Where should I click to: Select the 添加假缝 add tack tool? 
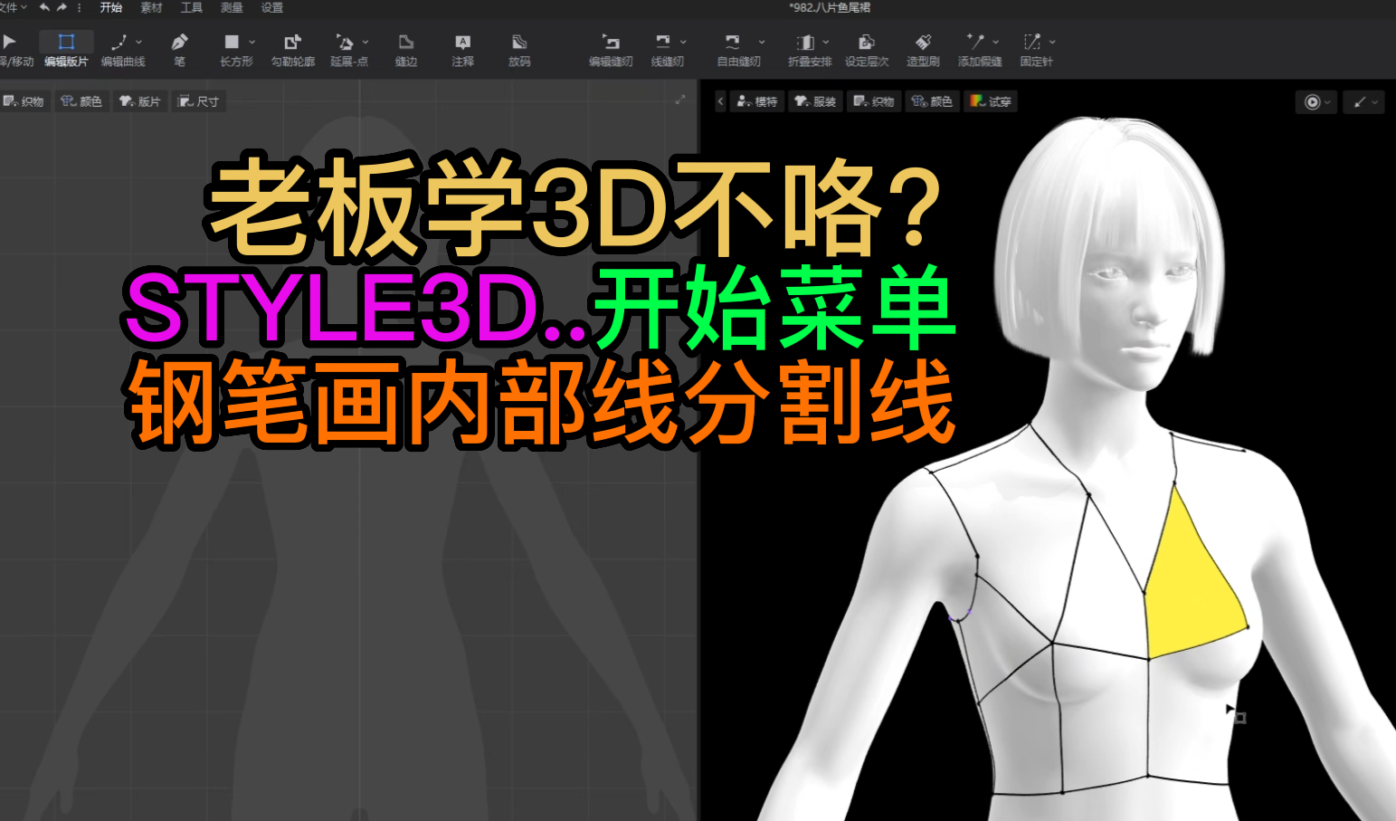(980, 50)
